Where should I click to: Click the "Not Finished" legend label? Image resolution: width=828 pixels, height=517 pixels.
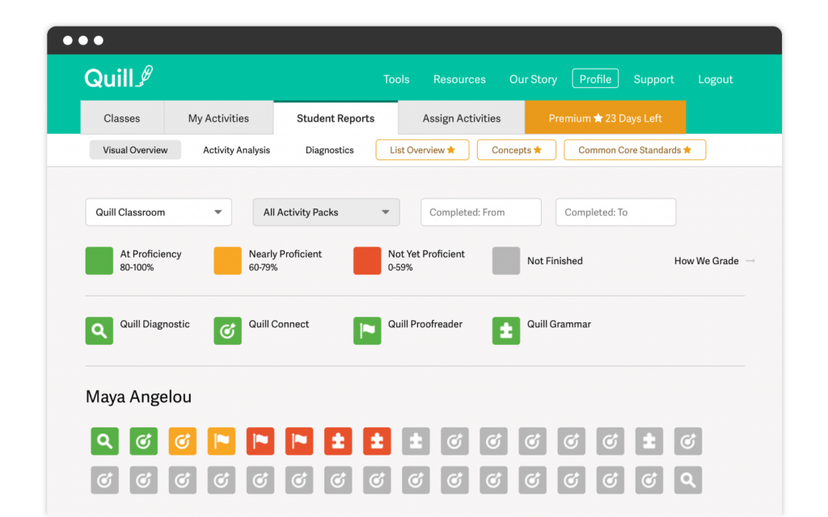point(555,261)
